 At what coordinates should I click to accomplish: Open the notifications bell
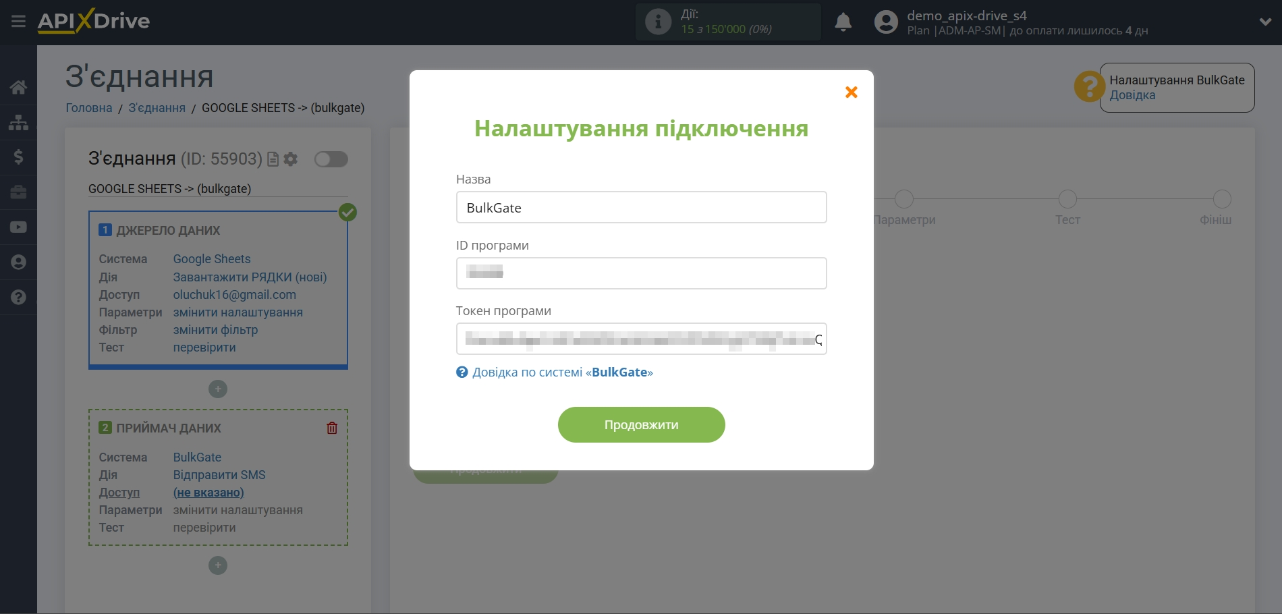843,22
